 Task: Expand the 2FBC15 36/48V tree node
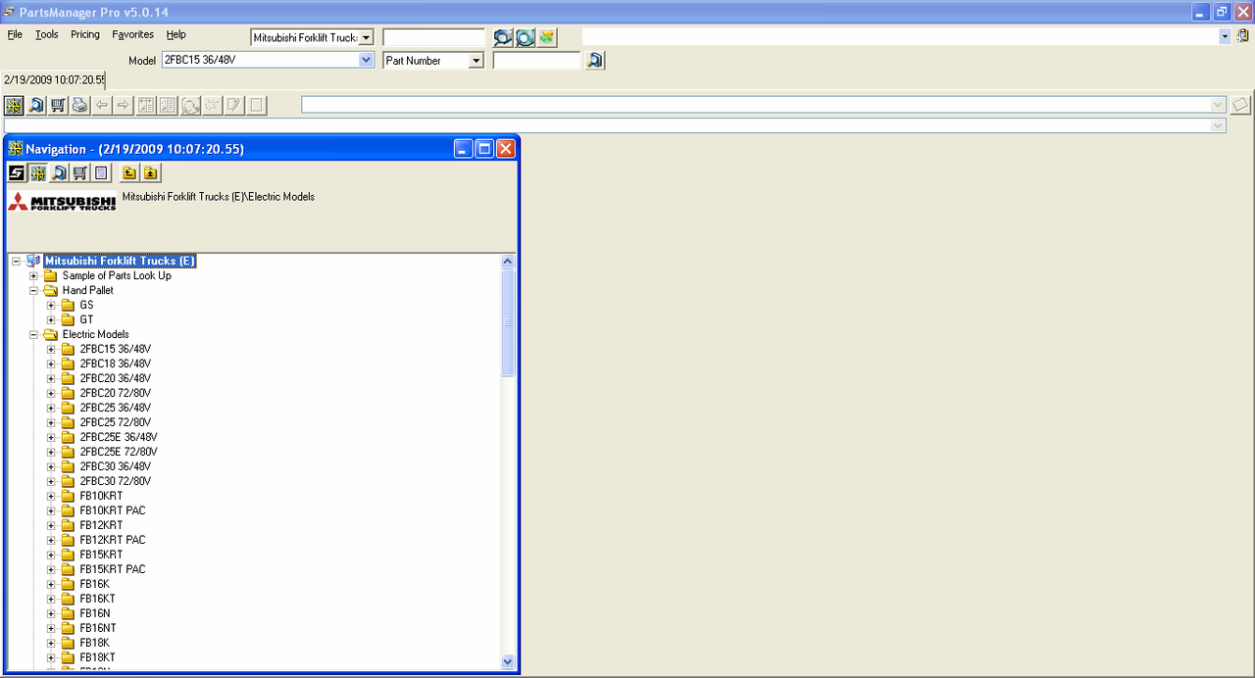click(x=52, y=349)
